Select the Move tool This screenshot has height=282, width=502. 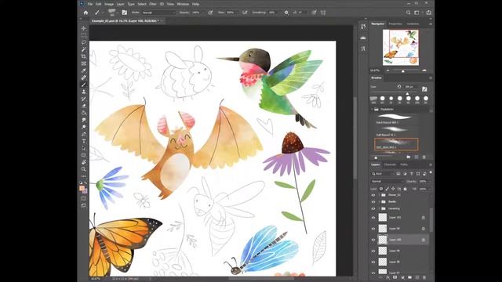(x=84, y=28)
